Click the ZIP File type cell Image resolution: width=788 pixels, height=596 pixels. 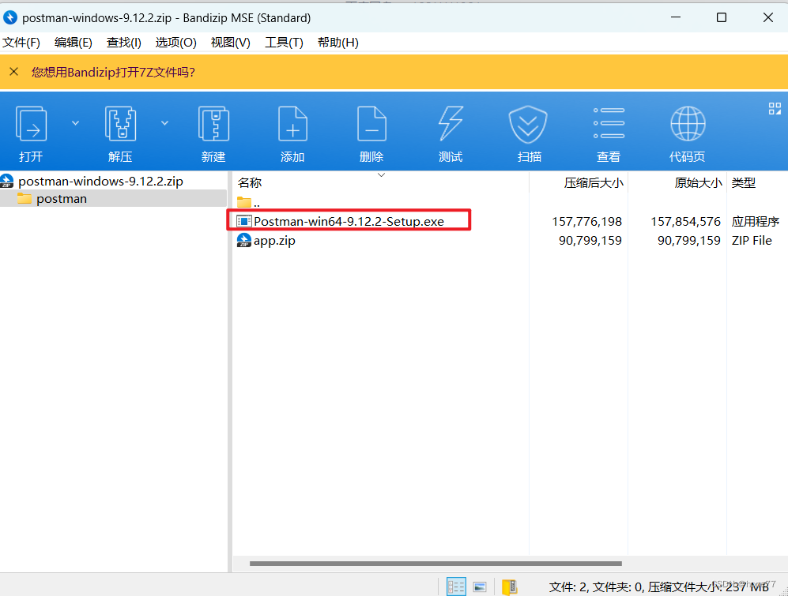[x=752, y=241]
